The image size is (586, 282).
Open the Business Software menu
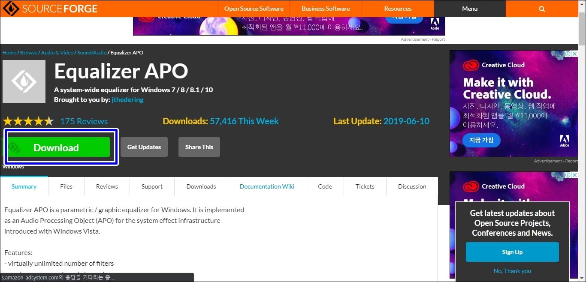tap(326, 9)
